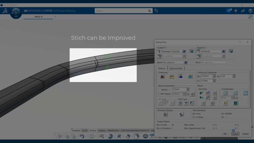
Task: Click Support 1 multi-surface selection icon
Action: 192,51
